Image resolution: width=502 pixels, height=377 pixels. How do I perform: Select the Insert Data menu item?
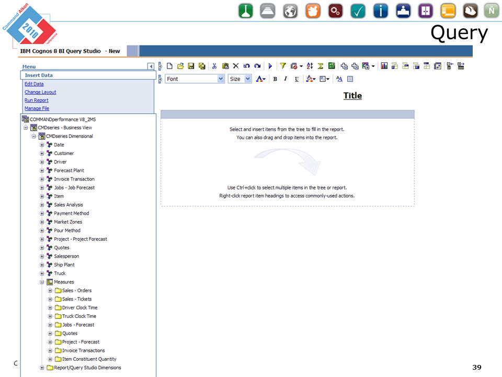88,75
